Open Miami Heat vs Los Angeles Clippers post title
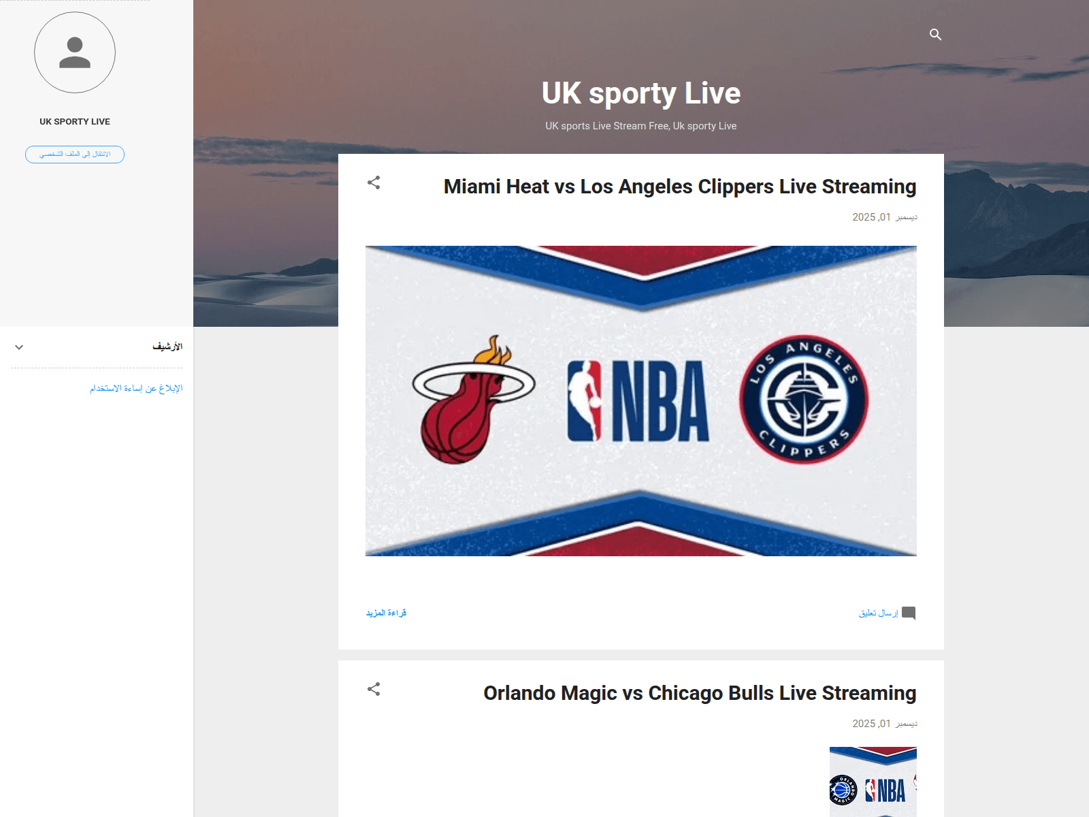Viewport: 1089px width, 817px height. point(680,187)
